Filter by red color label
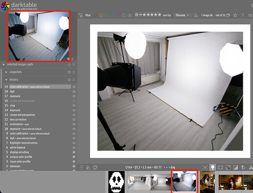 pos(95,15)
